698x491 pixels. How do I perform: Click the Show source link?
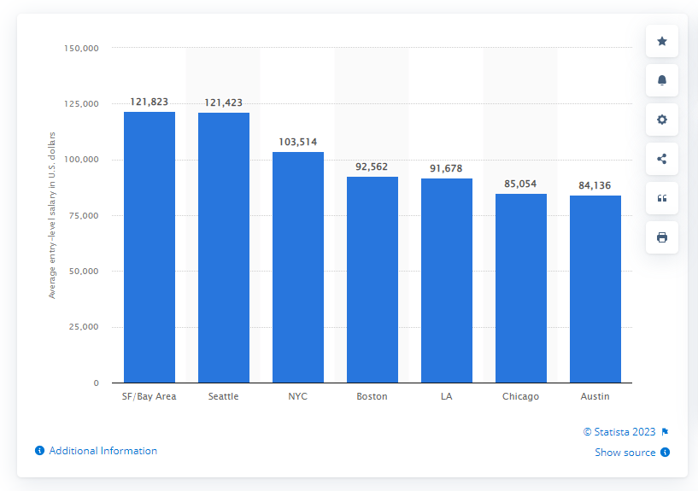click(625, 453)
